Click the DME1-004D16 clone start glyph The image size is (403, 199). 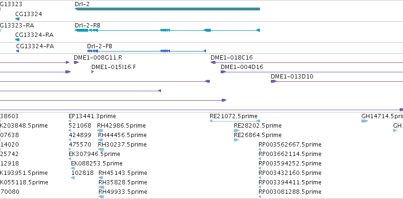[x=223, y=72]
